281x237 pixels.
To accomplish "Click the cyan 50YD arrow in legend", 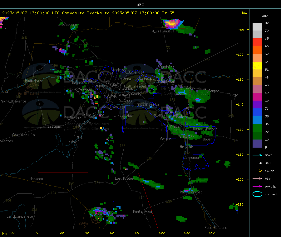I will 257,155.
